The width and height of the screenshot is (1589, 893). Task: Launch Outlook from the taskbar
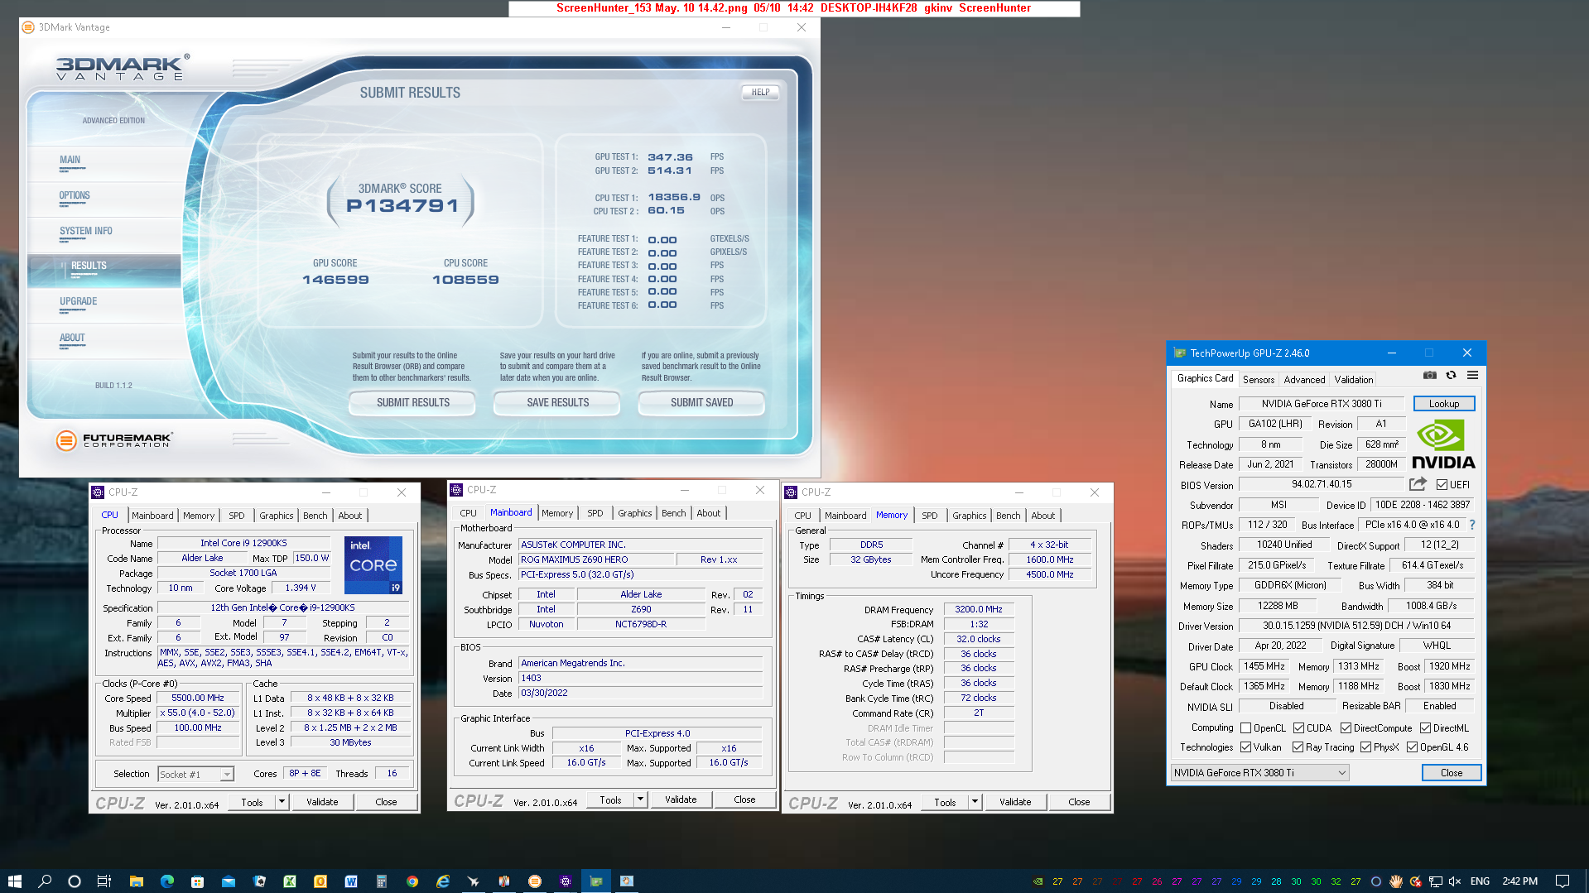point(320,881)
